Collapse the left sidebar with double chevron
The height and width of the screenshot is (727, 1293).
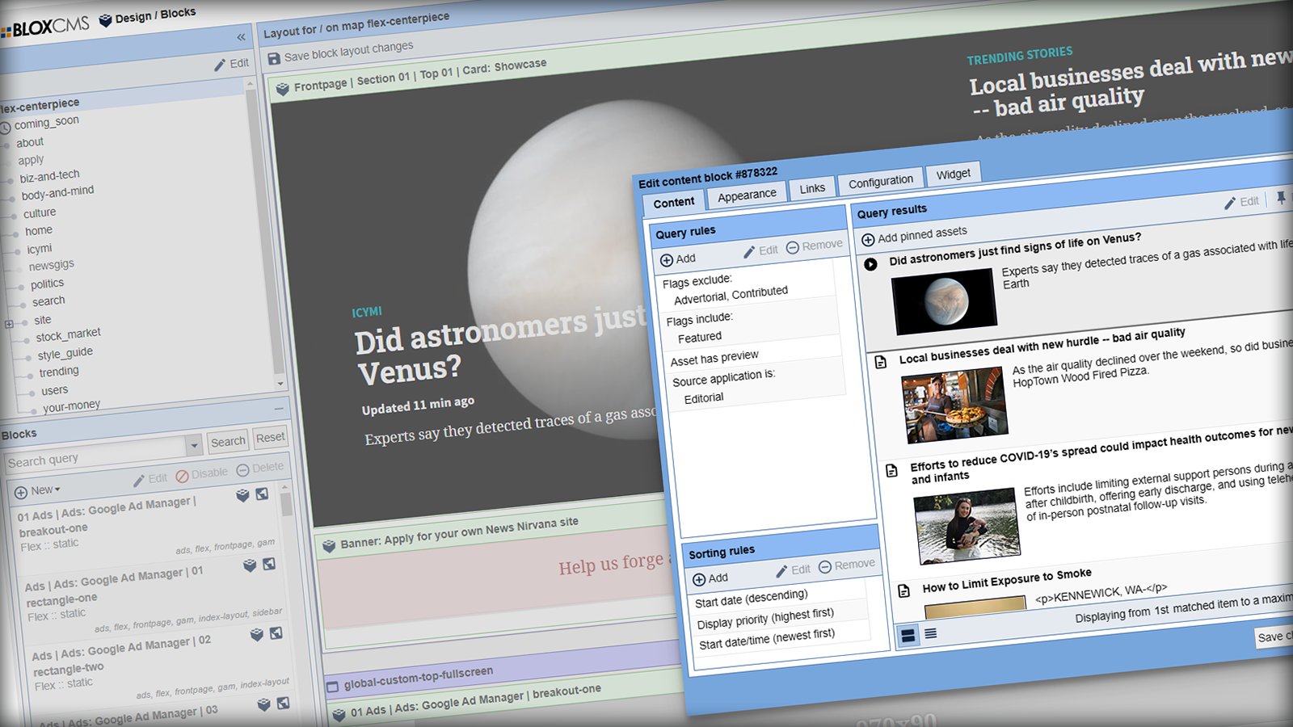click(x=241, y=37)
